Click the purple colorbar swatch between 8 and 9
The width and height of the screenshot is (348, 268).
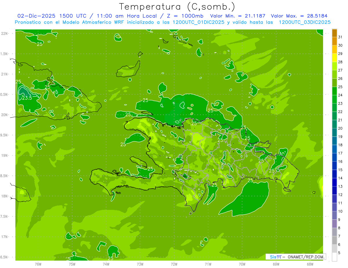[334, 224]
